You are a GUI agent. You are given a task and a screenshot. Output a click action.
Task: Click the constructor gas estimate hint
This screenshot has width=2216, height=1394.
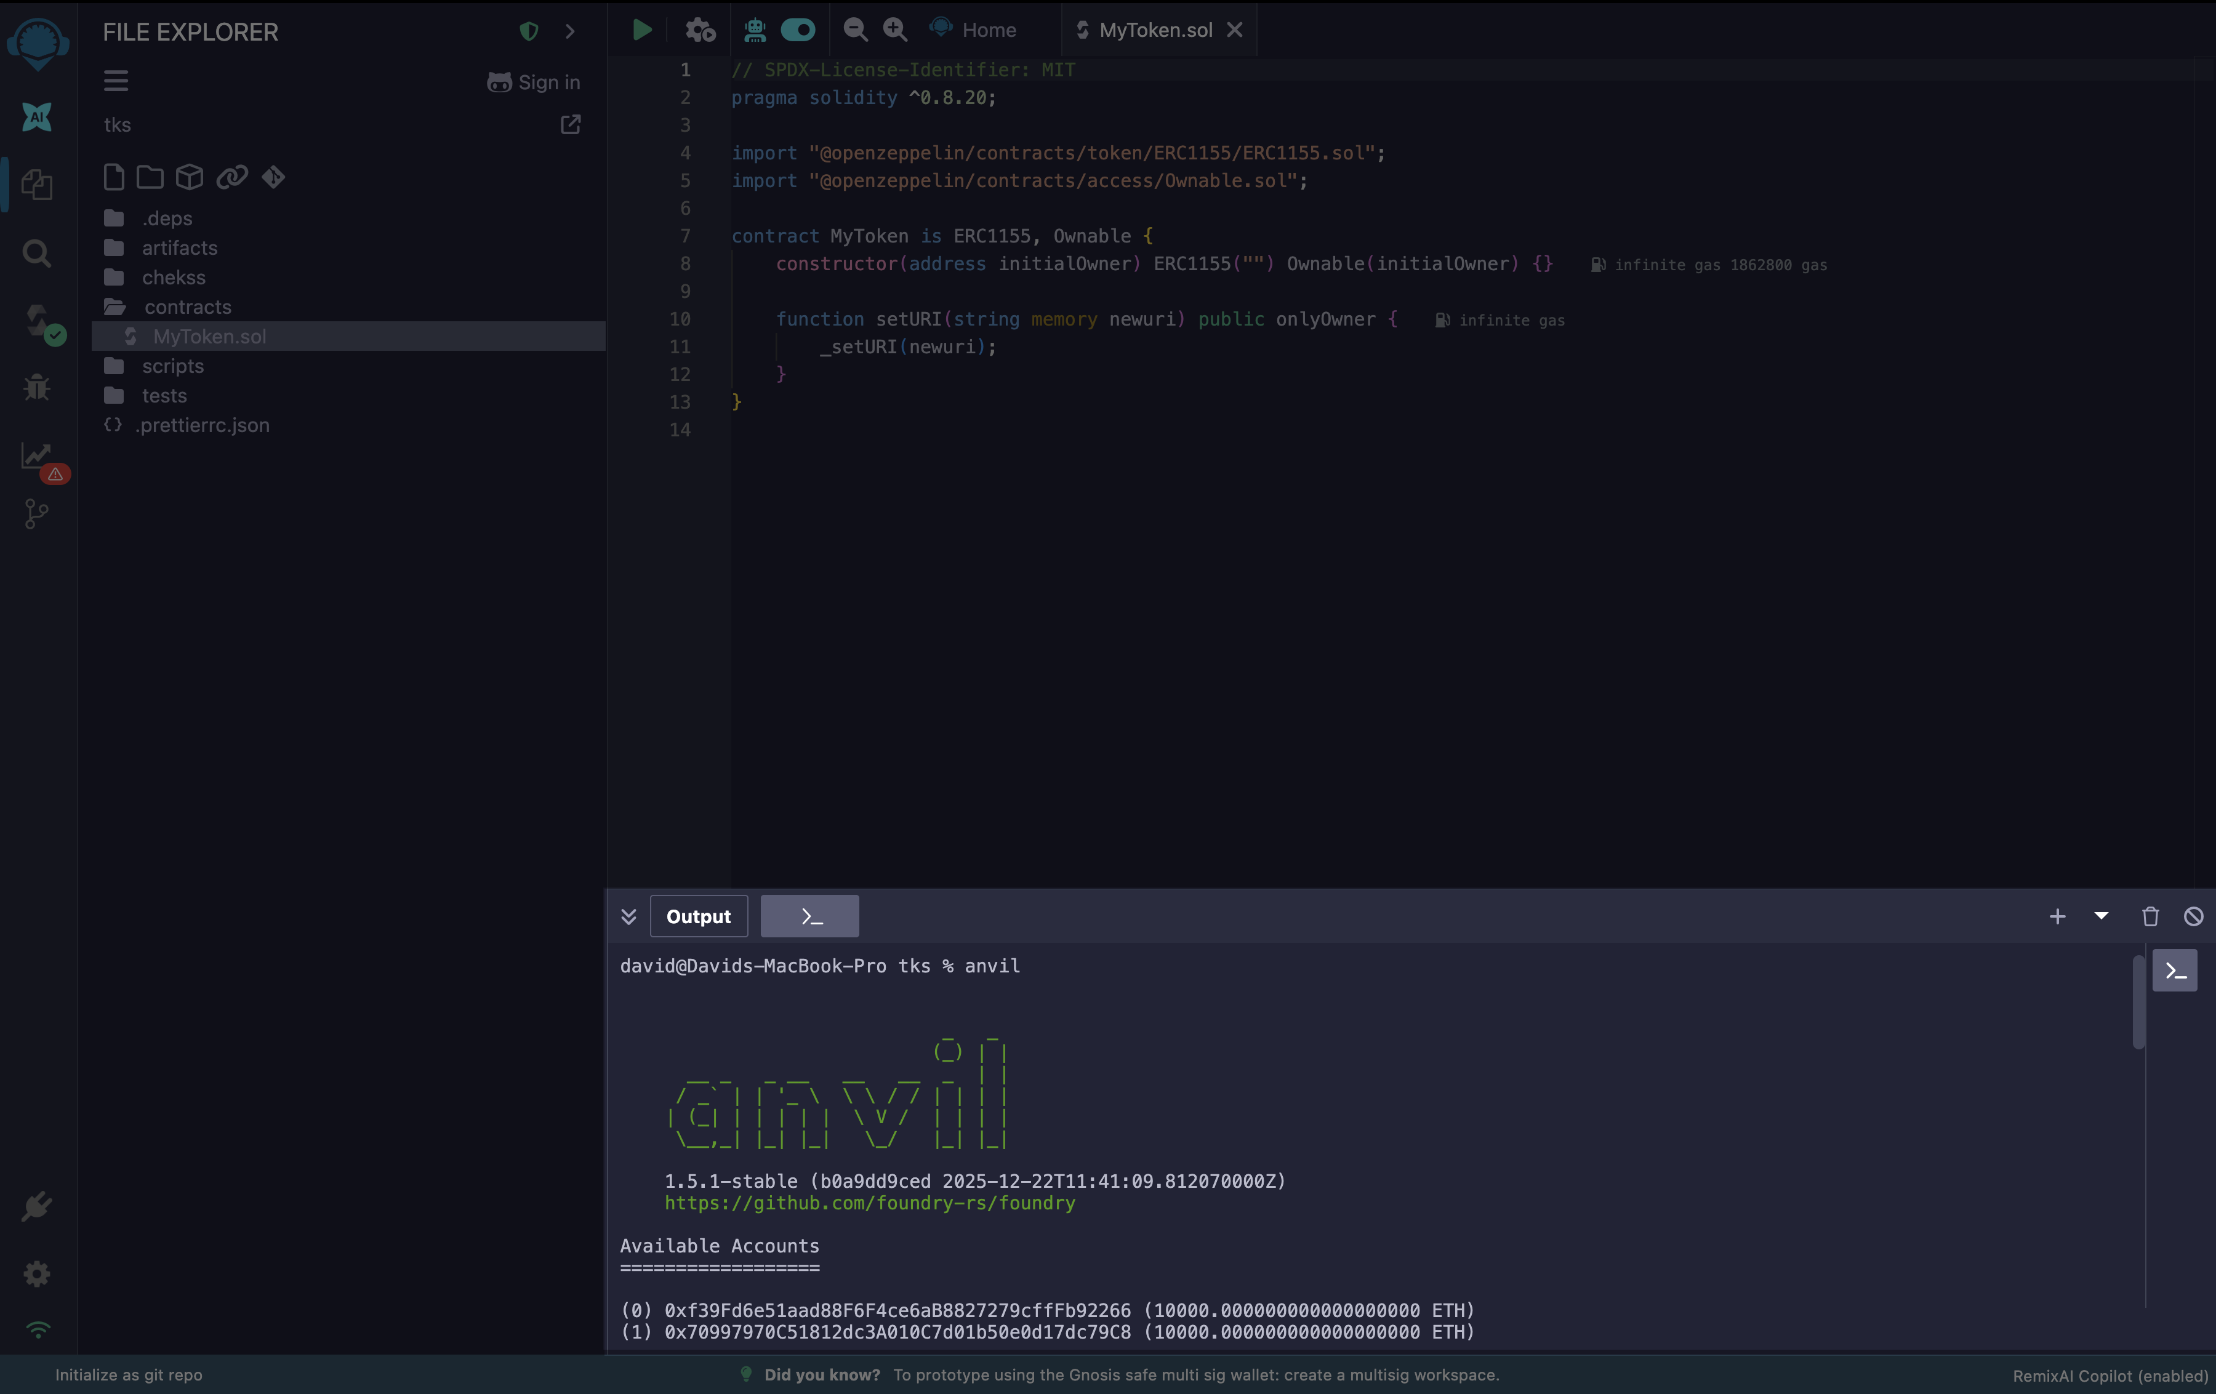click(x=1710, y=265)
